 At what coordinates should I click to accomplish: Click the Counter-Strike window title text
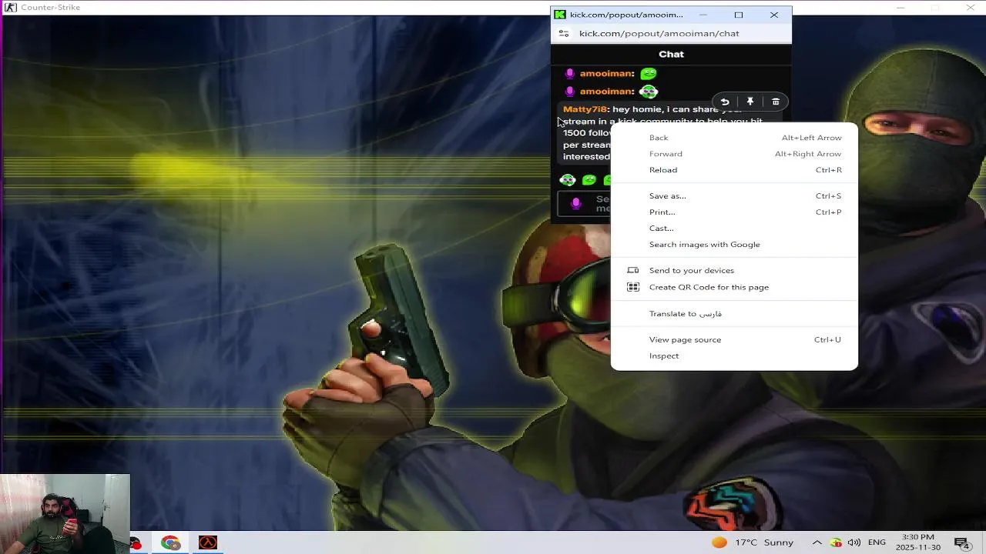point(50,7)
